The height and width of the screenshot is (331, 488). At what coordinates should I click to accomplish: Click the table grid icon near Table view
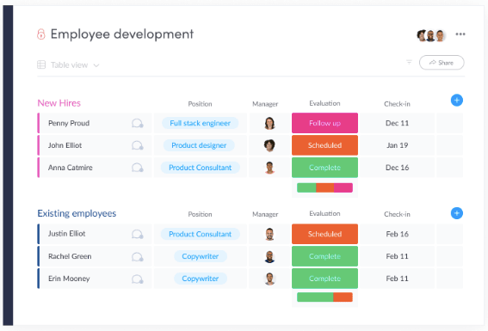(41, 64)
